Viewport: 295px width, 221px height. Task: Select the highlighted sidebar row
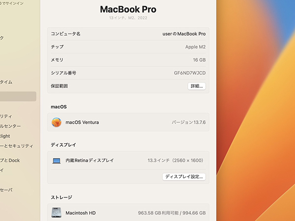[x=18, y=96]
